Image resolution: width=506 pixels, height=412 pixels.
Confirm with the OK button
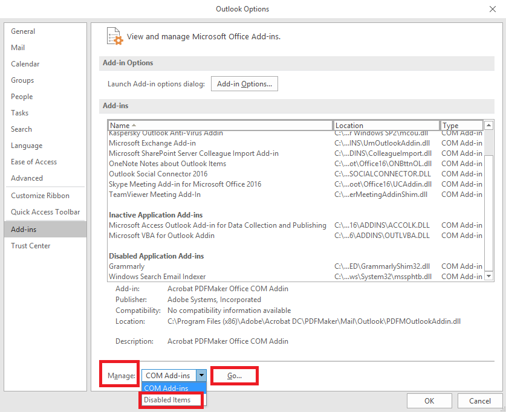429,401
